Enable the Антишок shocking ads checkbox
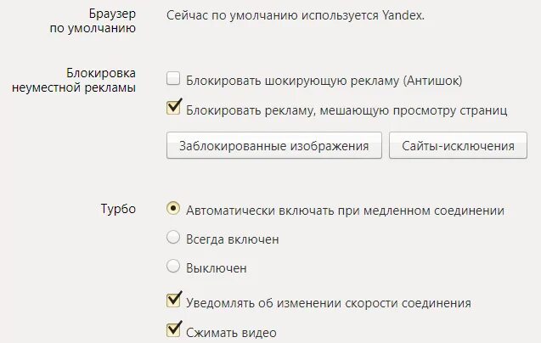541x343 pixels. pos(173,78)
